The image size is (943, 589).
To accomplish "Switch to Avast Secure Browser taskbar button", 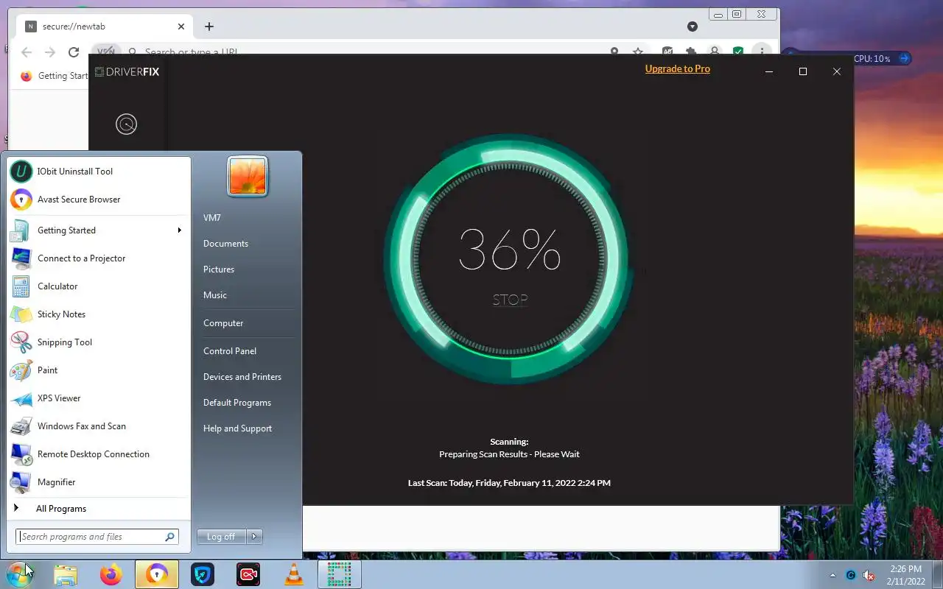I will 157,574.
